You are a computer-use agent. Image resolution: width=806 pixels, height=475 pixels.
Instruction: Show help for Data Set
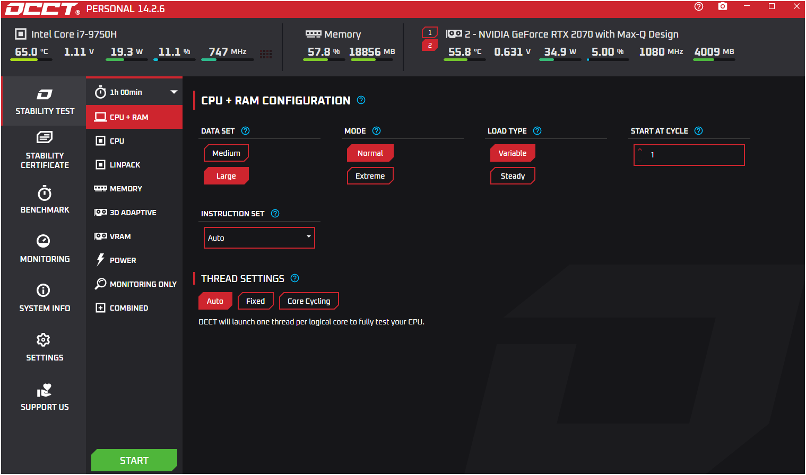click(x=245, y=131)
